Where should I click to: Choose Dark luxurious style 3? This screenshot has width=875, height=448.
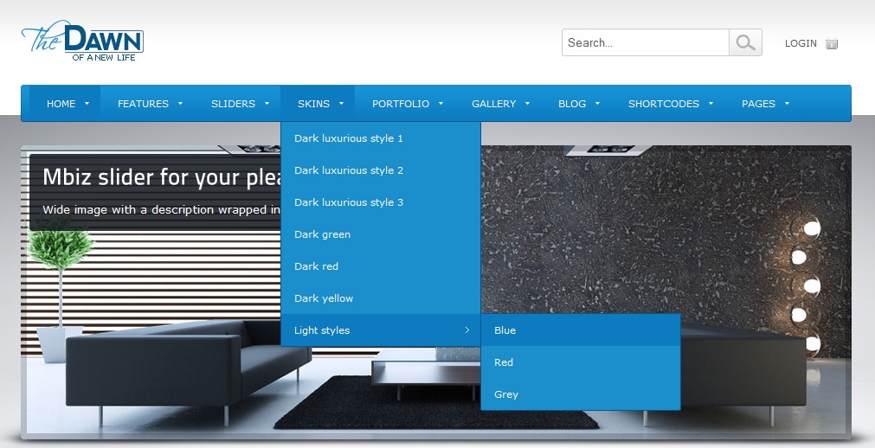click(349, 202)
